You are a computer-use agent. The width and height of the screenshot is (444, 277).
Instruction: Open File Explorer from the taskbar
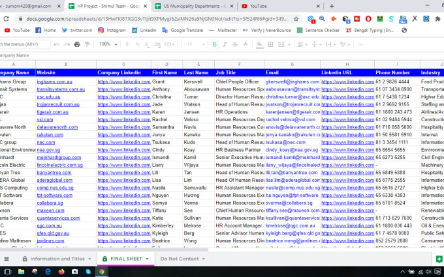[x=22, y=272]
